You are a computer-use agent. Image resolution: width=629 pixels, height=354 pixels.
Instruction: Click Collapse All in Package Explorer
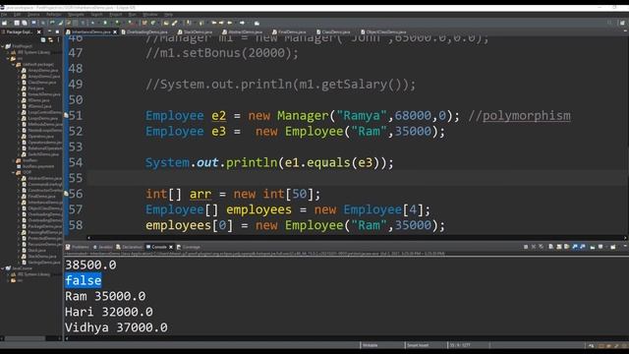pyautogui.click(x=43, y=39)
